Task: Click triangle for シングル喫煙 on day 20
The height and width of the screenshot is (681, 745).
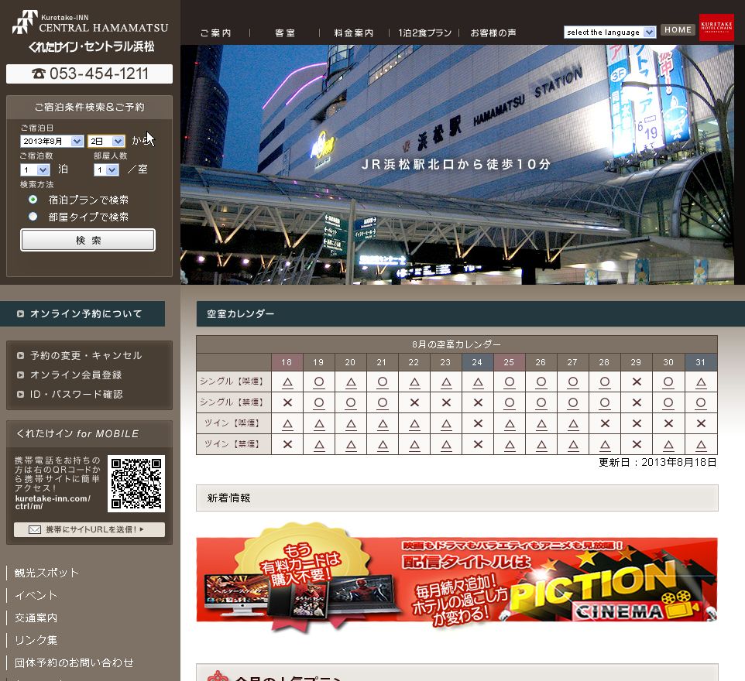Action: [x=351, y=382]
